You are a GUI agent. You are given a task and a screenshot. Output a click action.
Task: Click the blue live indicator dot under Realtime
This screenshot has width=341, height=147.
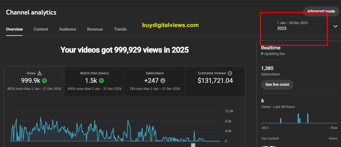point(262,54)
